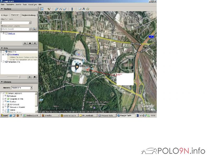
Task: Clear search results with the X button
Action: tap(35, 43)
